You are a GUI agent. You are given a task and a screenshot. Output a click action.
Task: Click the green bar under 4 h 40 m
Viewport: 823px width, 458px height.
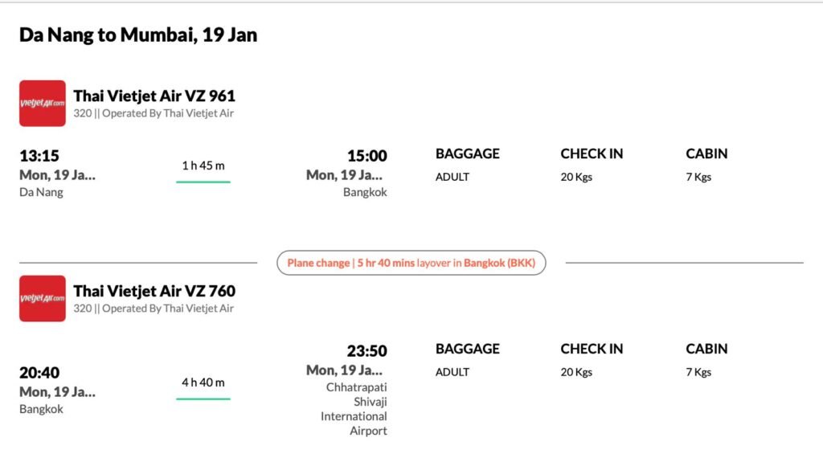(x=203, y=399)
